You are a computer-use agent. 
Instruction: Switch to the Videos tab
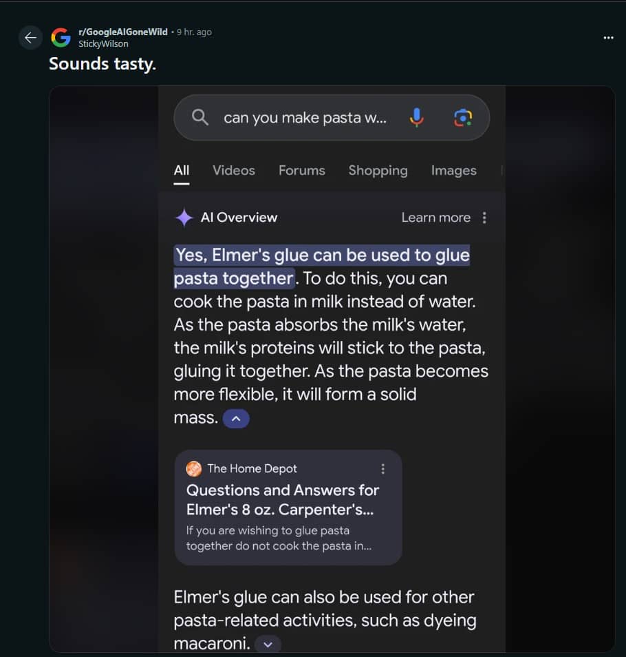tap(233, 171)
